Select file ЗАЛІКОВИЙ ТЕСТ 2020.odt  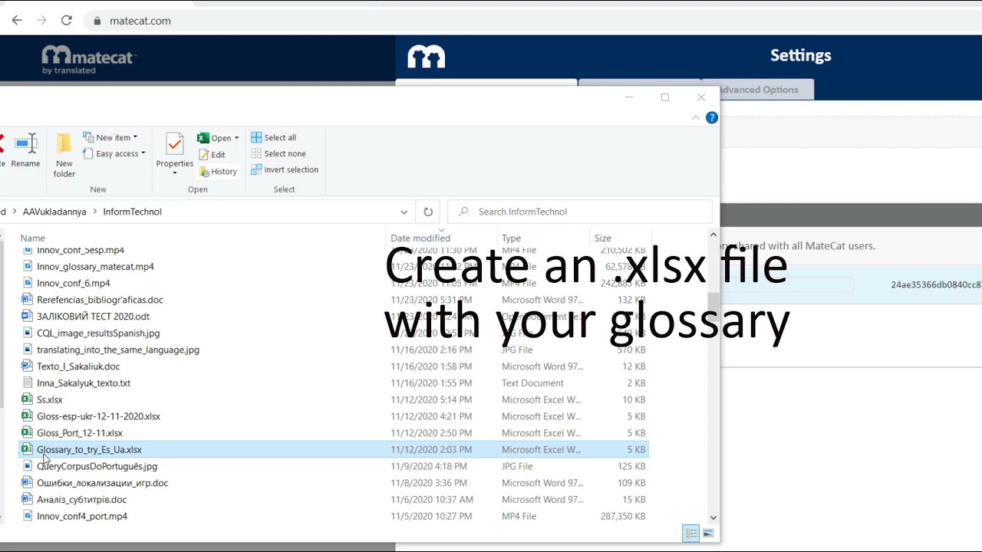click(x=93, y=317)
